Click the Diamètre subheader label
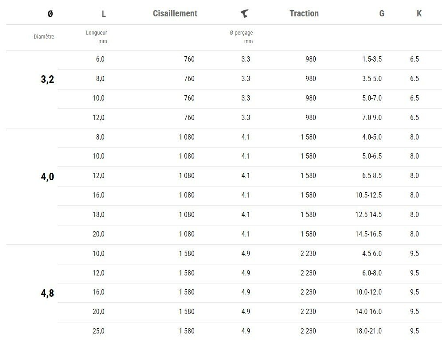Screen dimensions: 442x341 (x=44, y=37)
